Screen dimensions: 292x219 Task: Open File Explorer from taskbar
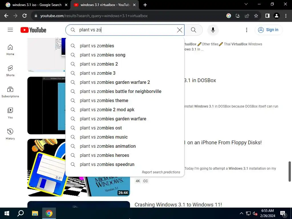tap(35, 213)
